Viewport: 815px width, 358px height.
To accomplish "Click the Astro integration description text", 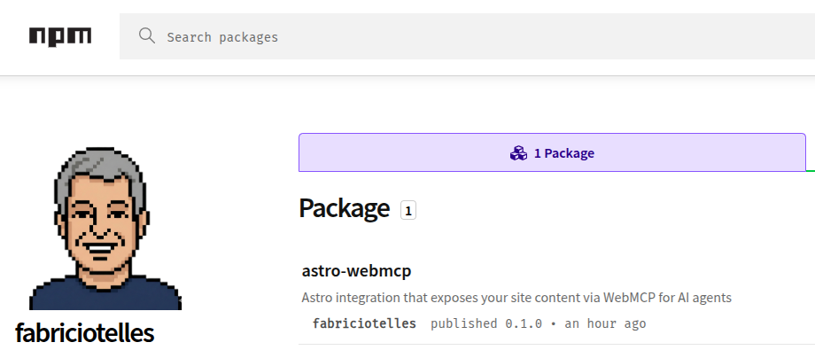I will click(516, 298).
